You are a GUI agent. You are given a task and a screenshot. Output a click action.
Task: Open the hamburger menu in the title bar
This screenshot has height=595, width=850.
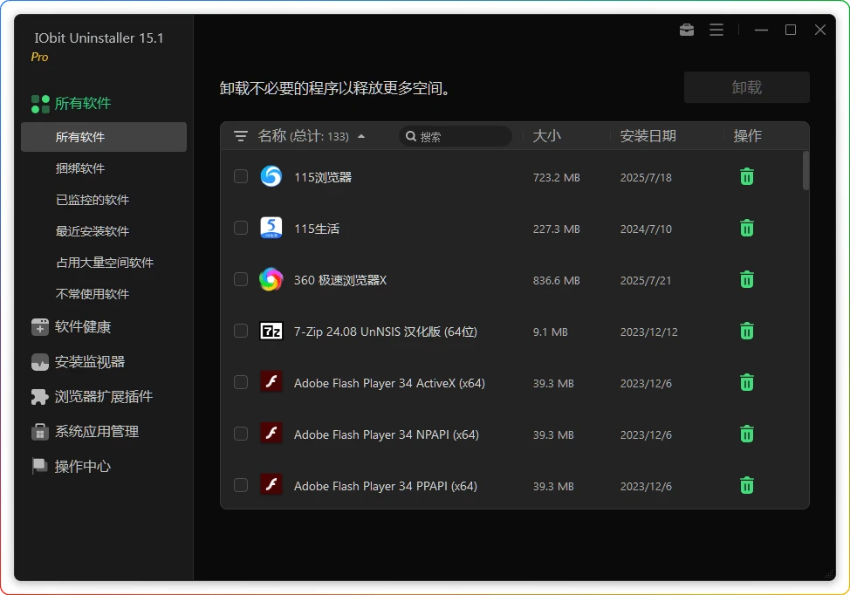pos(716,29)
